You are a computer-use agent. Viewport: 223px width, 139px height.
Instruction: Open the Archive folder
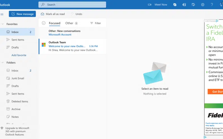16,109
